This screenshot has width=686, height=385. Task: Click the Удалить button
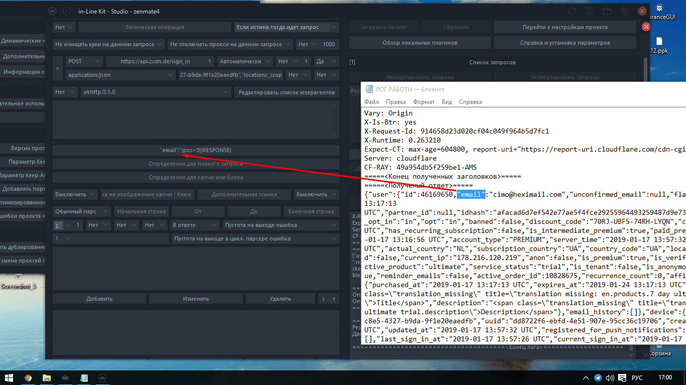(x=280, y=299)
